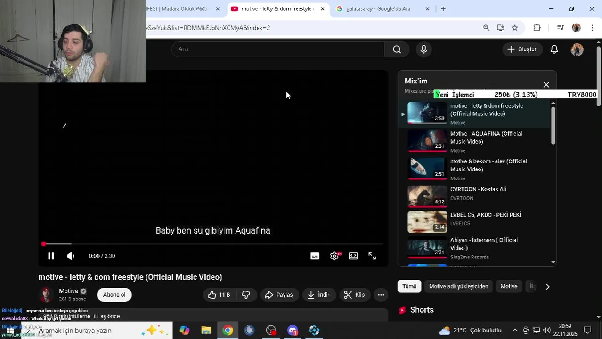Pause the video with the pause button
This screenshot has height=339, width=602.
coord(51,256)
